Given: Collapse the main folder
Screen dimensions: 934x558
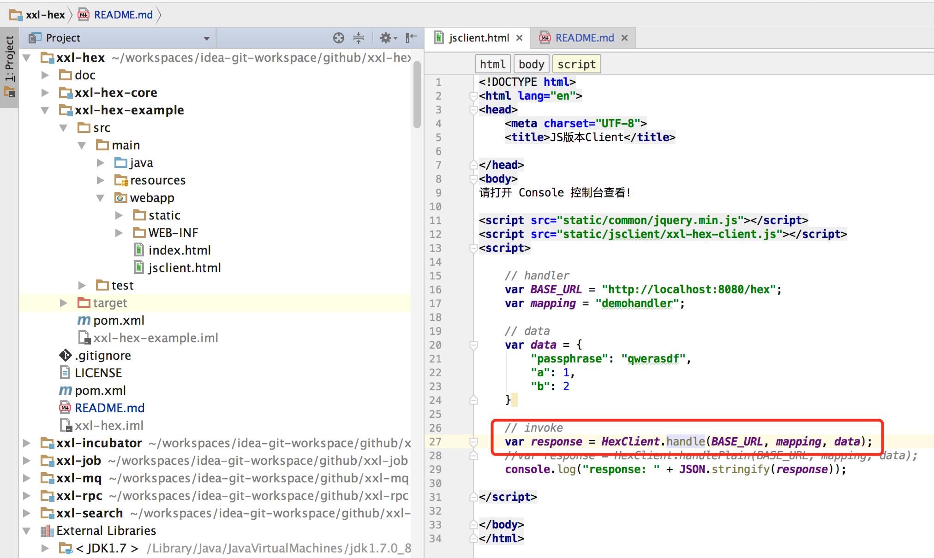Looking at the screenshot, I should pos(82,145).
